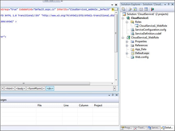Click the Refresh icon in Solution Explorer

(135, 9)
